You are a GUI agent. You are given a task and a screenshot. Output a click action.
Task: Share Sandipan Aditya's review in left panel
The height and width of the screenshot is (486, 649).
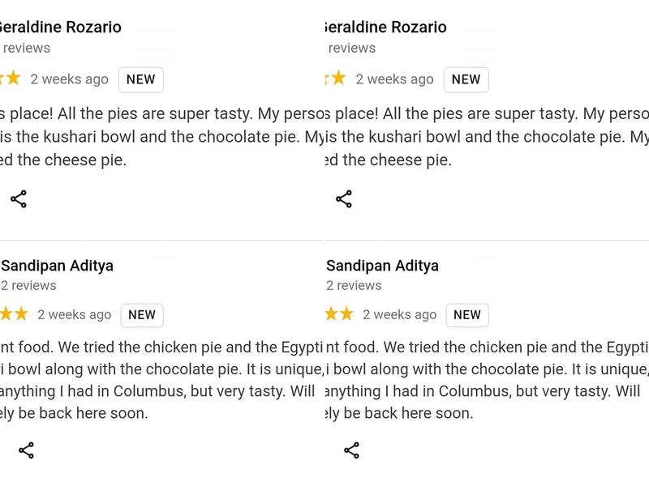(26, 450)
